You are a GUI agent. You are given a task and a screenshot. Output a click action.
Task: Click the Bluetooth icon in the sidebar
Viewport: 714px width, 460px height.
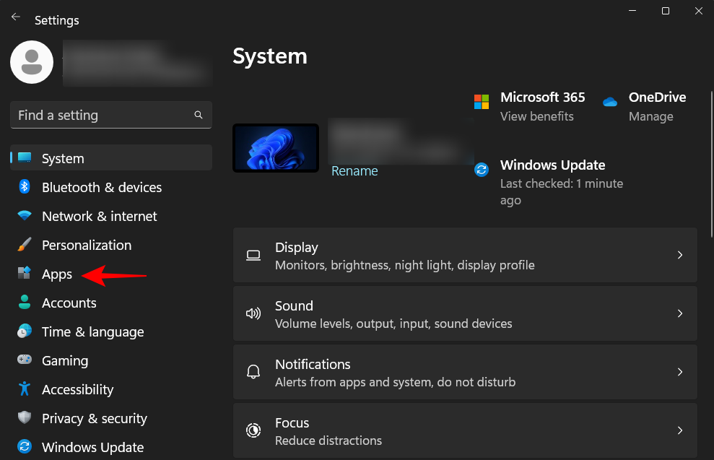tap(25, 187)
